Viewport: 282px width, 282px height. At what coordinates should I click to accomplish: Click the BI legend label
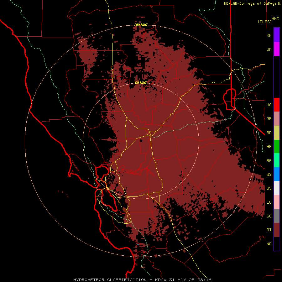point(269,230)
